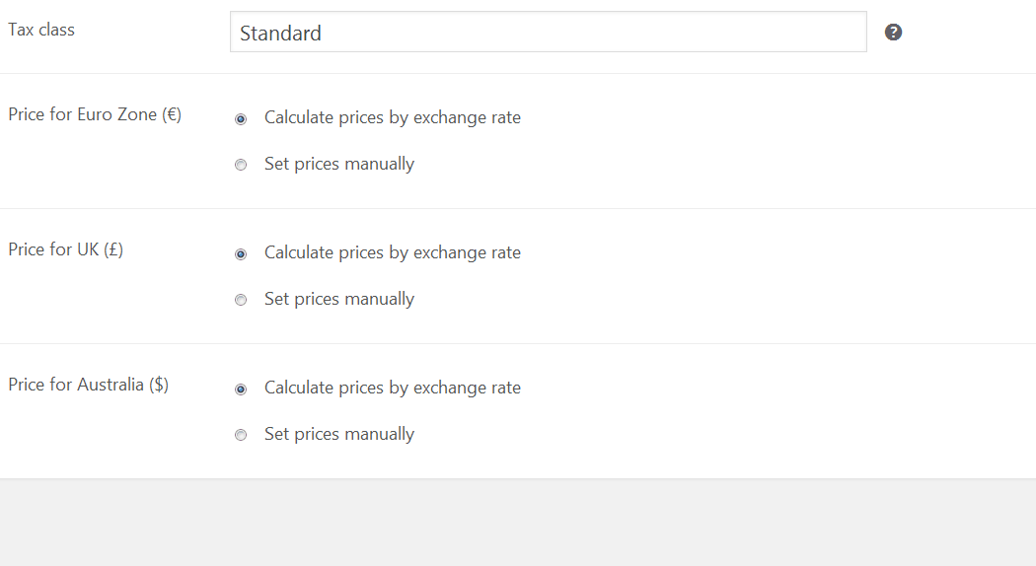Select exchange rate radio for UK

[241, 254]
